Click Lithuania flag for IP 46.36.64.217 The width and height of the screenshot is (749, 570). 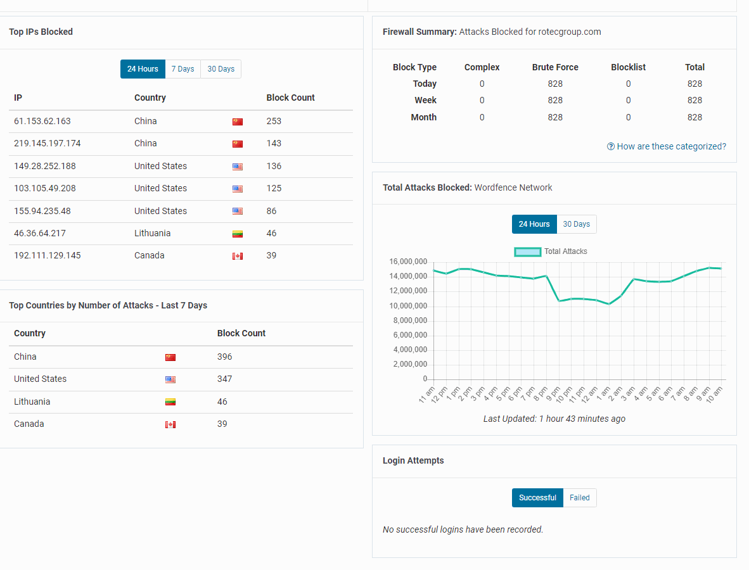point(238,234)
